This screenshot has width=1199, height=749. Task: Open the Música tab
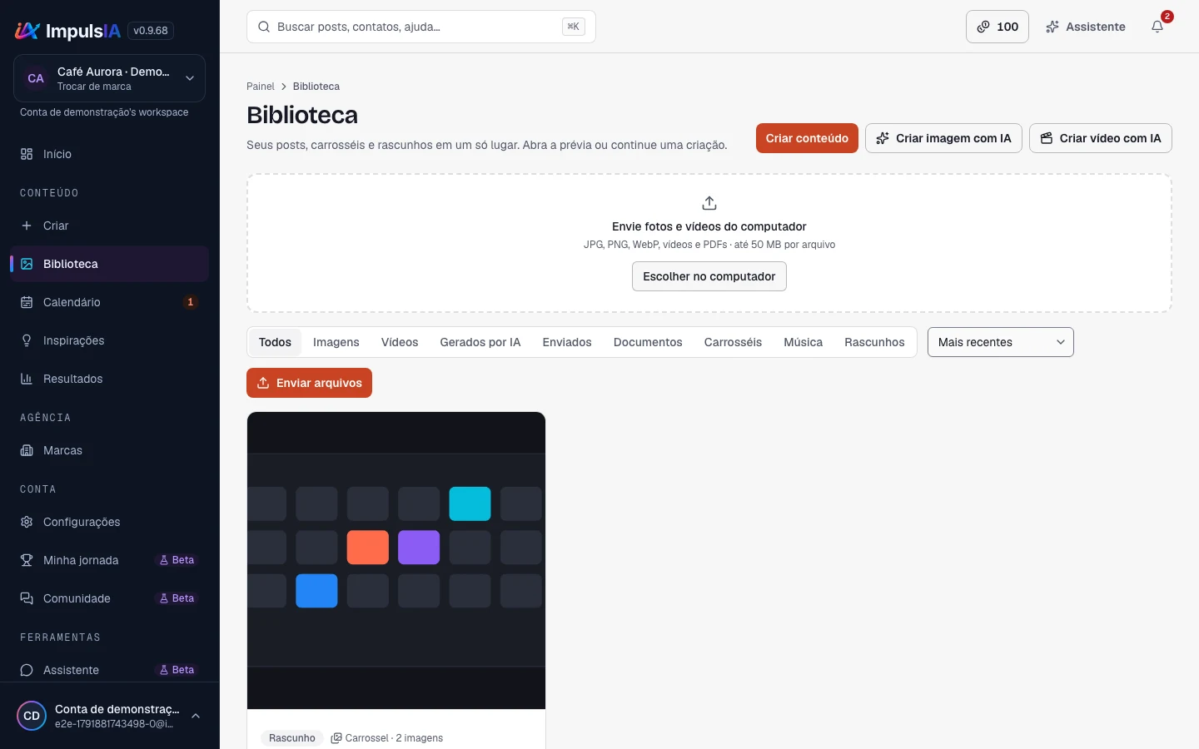pos(803,342)
